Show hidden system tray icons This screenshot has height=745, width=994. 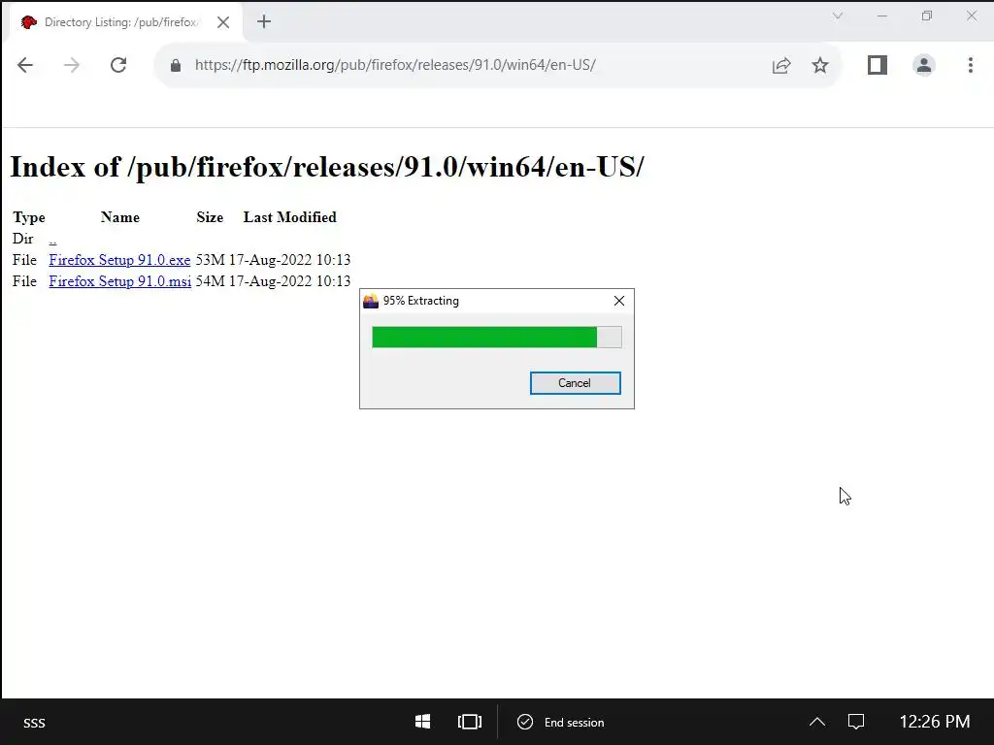[817, 722]
